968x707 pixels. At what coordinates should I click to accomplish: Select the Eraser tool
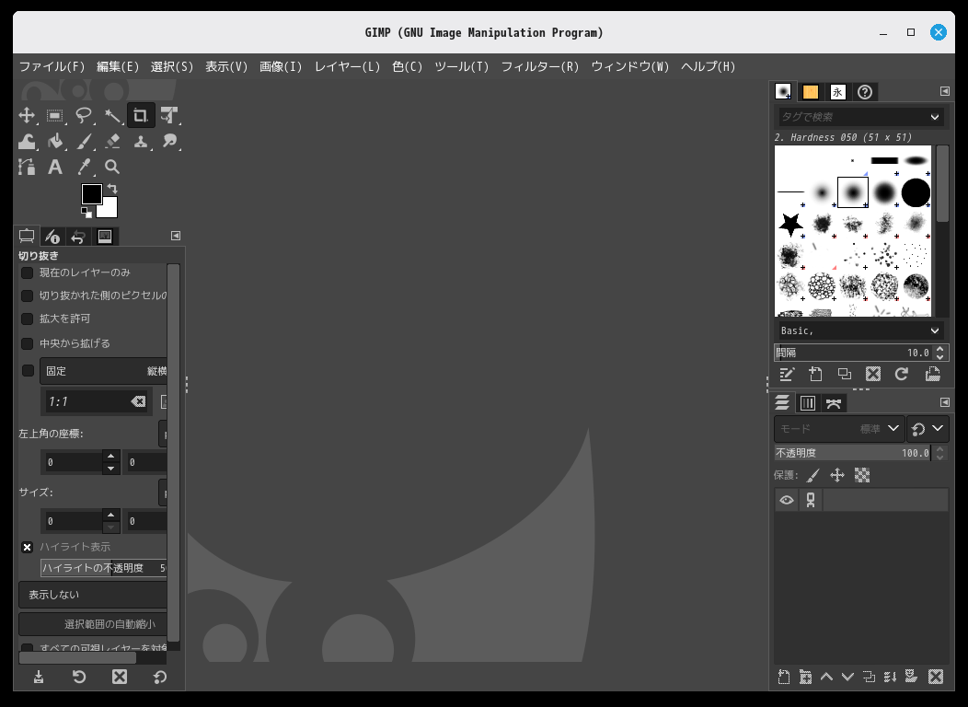112,141
